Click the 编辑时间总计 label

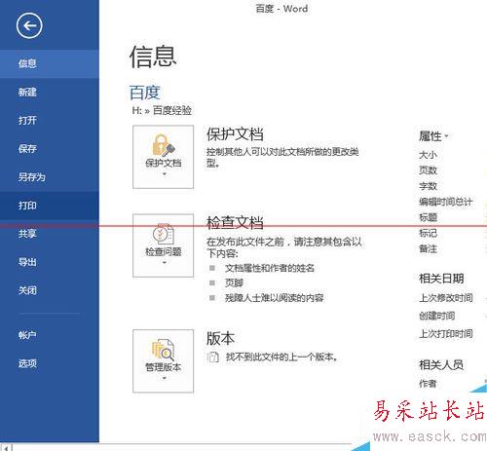pyautogui.click(x=445, y=202)
